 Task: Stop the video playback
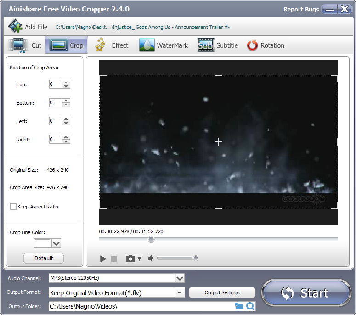pyautogui.click(x=114, y=259)
